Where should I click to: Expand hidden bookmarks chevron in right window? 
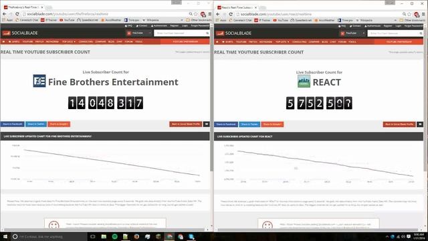pyautogui.click(x=395, y=20)
